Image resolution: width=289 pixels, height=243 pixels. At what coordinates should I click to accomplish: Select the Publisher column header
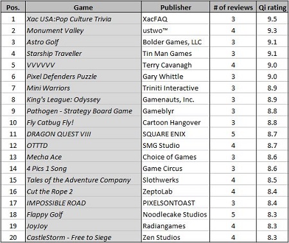click(x=175, y=7)
